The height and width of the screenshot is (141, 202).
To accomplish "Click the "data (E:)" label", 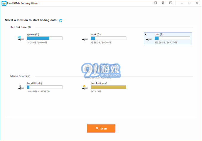I will click(x=159, y=34).
